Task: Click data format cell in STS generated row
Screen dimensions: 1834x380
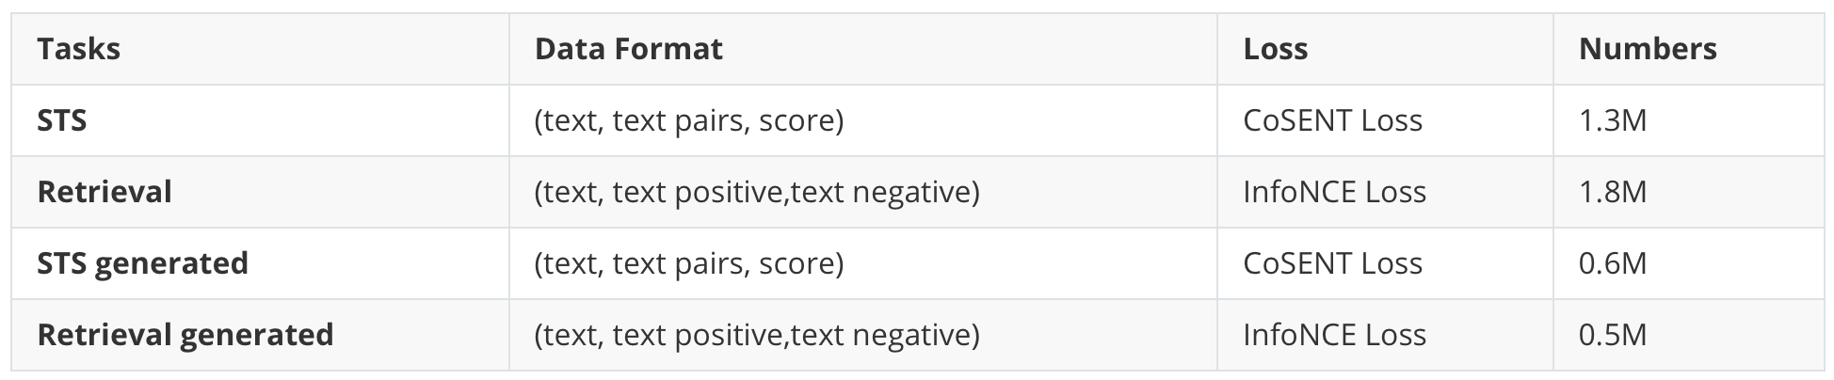Action: pyautogui.click(x=688, y=263)
